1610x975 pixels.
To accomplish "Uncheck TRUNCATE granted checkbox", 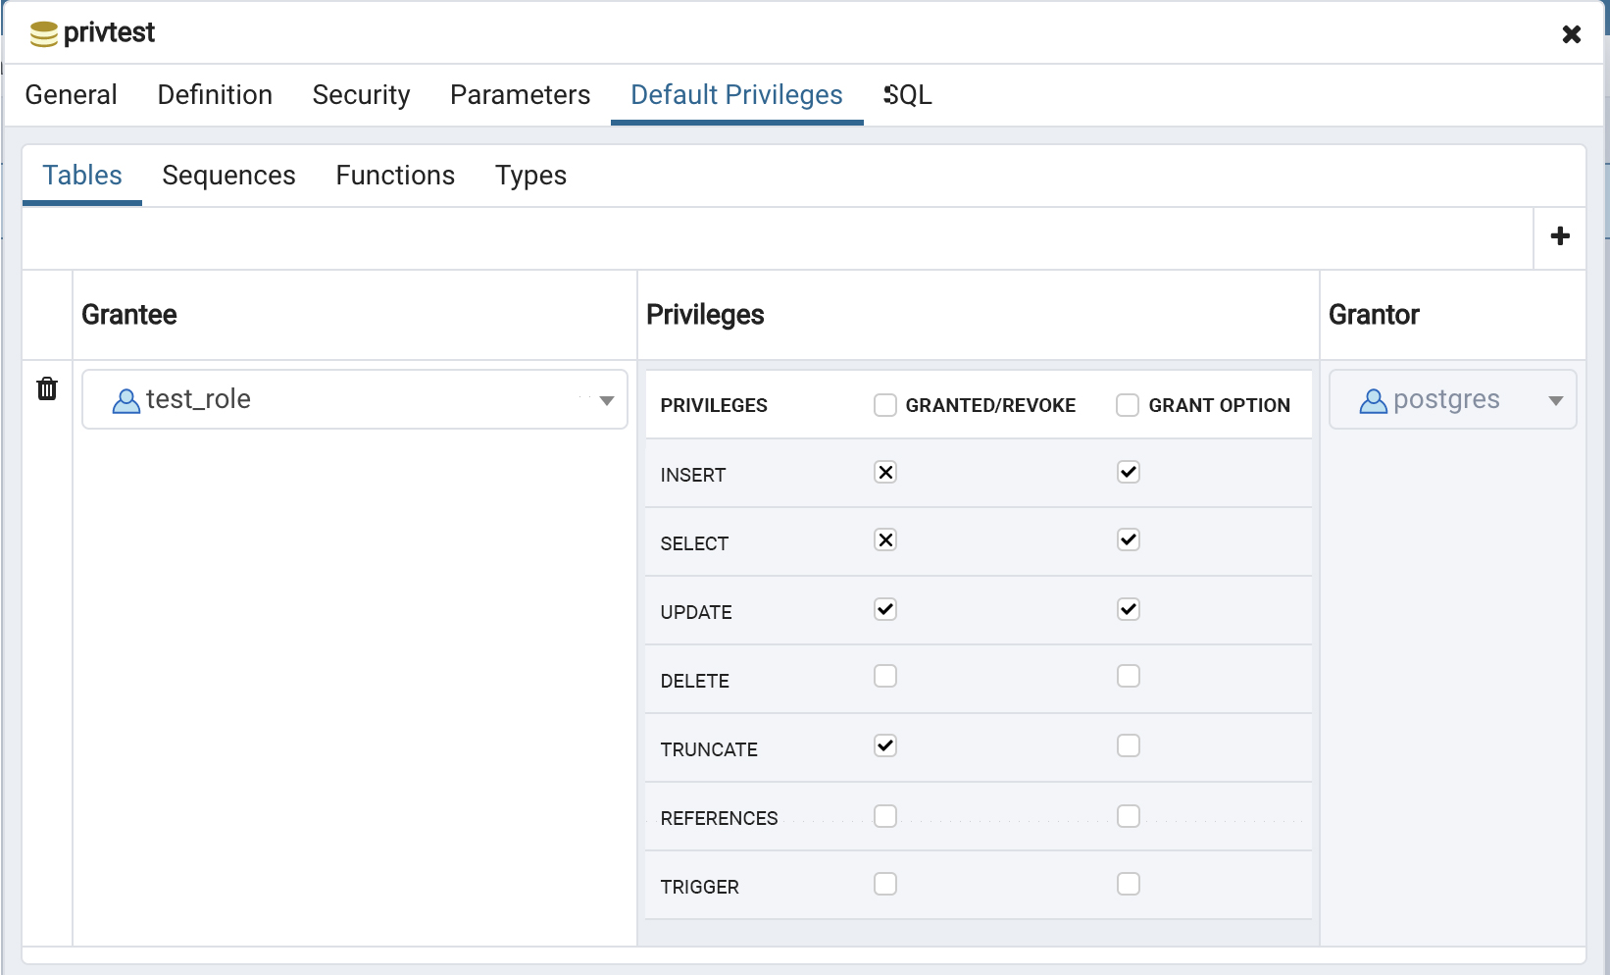I will click(x=885, y=746).
